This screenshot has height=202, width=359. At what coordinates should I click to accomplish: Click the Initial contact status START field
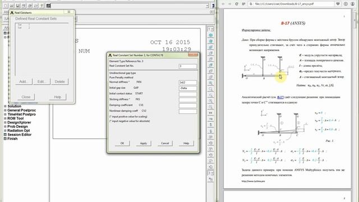point(187,94)
